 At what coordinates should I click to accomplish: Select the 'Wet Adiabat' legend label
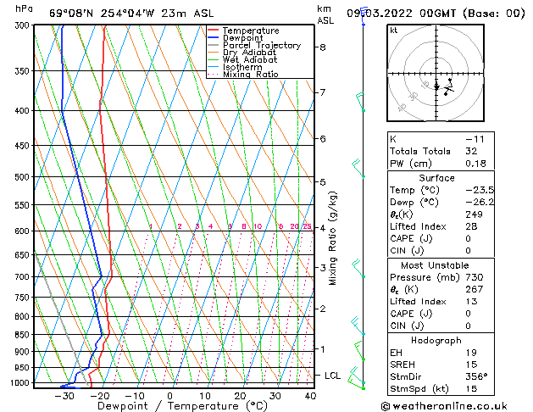point(250,59)
